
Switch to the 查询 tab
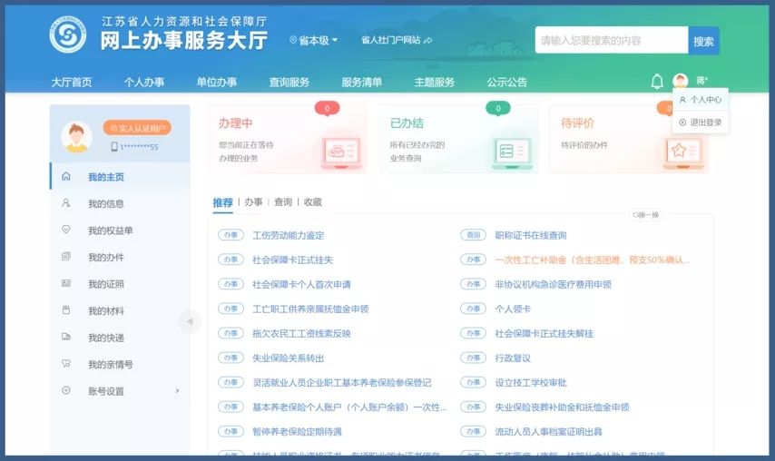coord(283,202)
